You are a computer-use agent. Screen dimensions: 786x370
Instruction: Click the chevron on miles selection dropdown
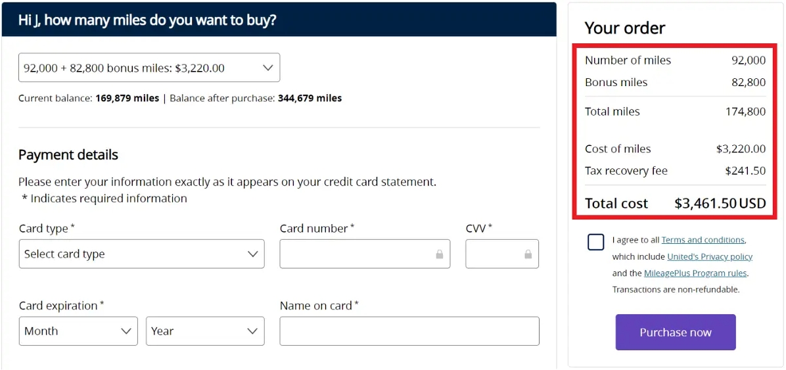tap(268, 68)
